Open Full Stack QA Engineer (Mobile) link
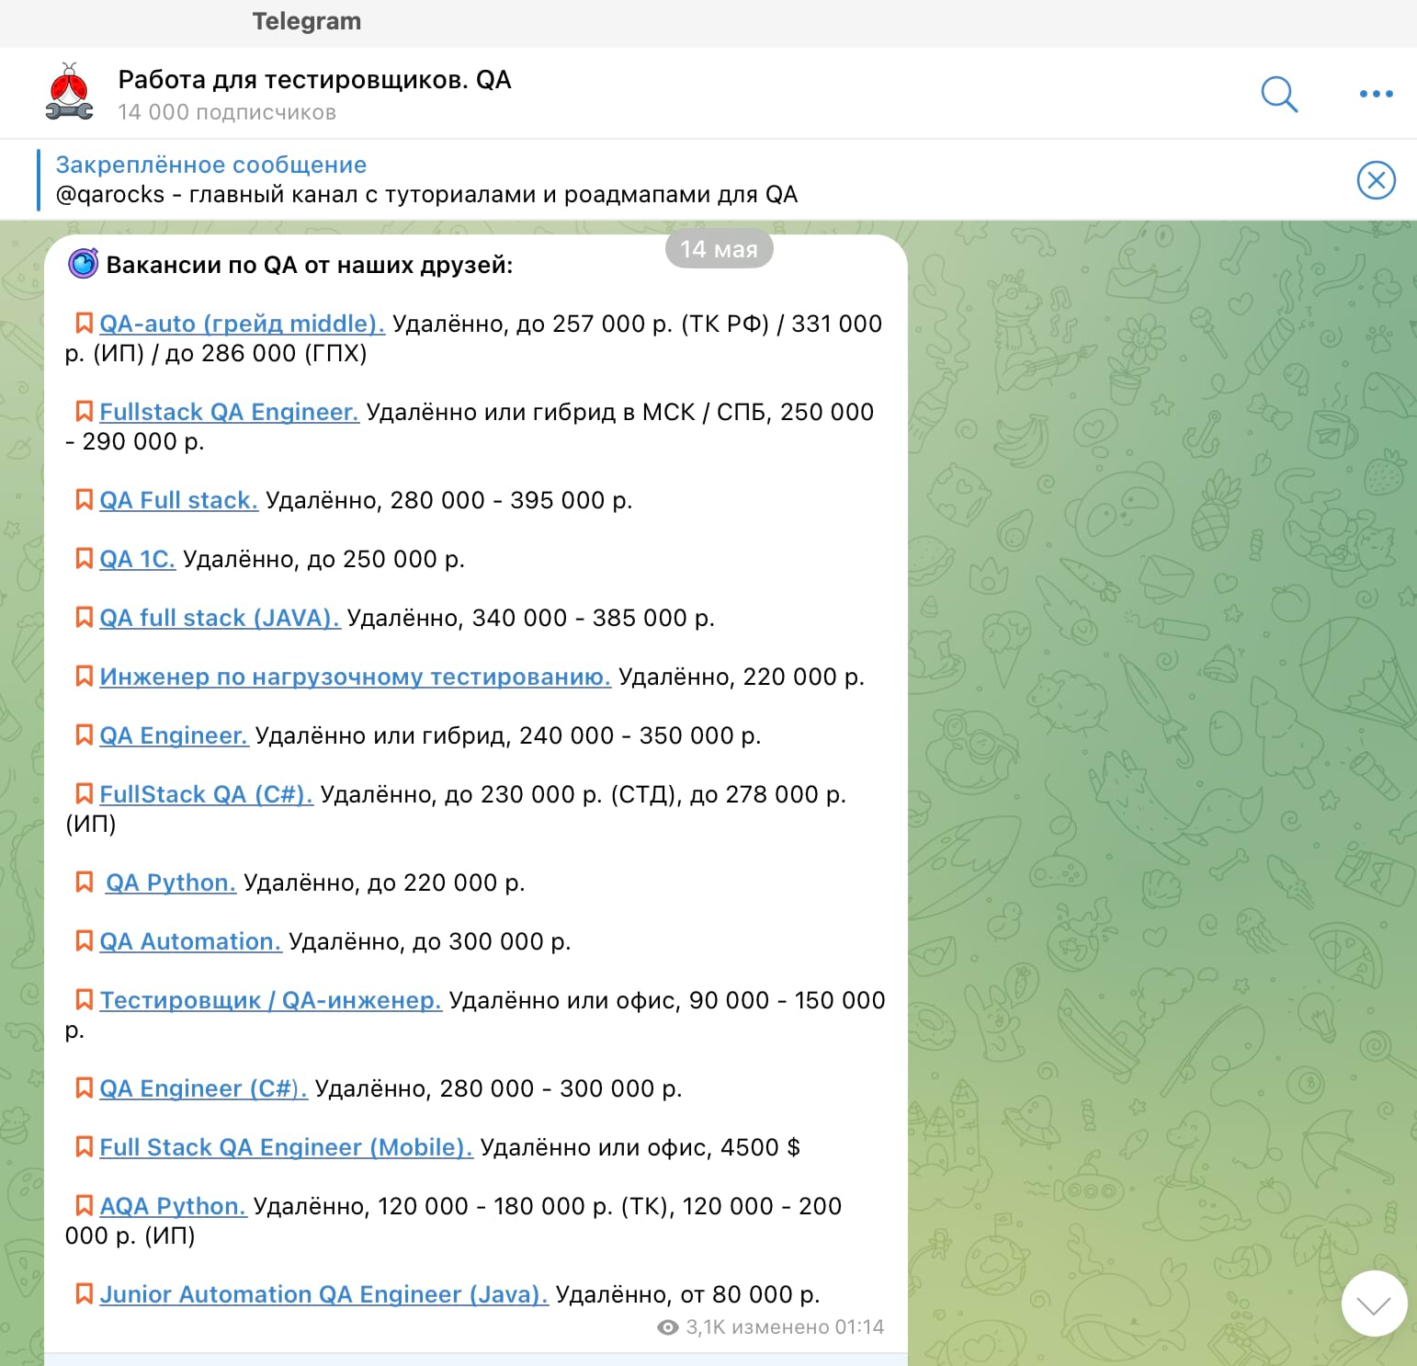 (x=286, y=1147)
